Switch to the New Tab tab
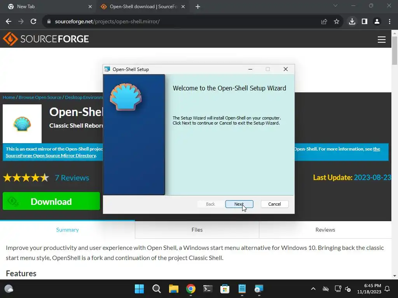Viewport: 398px width, 298px height. 48,7
